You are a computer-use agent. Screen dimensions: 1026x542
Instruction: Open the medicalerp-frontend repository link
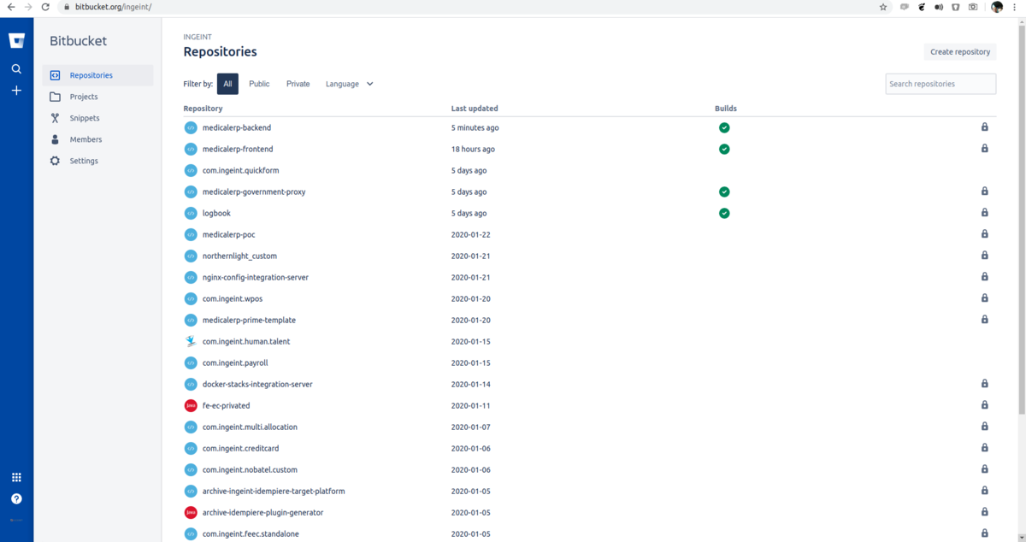(238, 149)
